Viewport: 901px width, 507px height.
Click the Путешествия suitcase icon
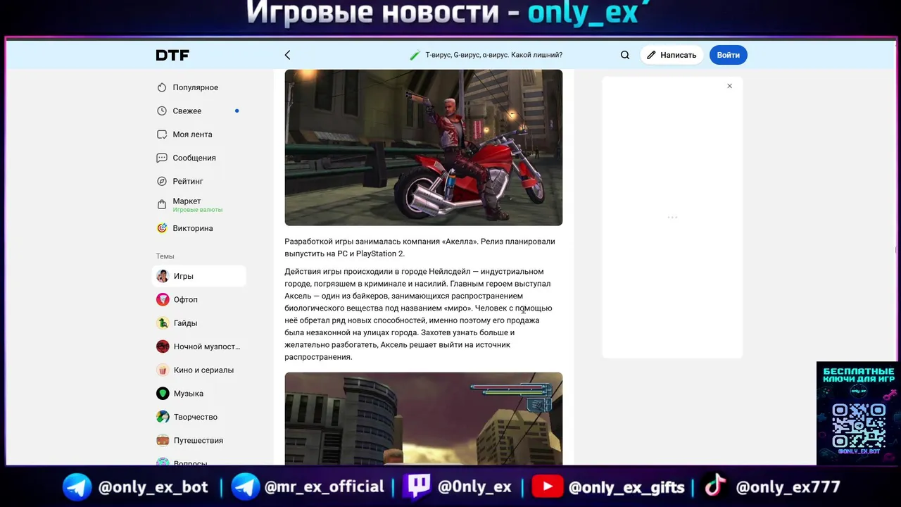pos(163,440)
